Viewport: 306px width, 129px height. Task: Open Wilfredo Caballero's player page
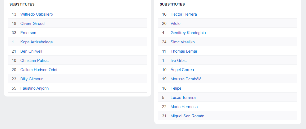coord(36,14)
